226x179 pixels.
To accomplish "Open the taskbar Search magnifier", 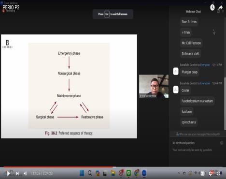I will click(x=90, y=173).
